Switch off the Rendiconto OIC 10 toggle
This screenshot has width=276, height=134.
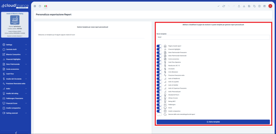point(159,66)
